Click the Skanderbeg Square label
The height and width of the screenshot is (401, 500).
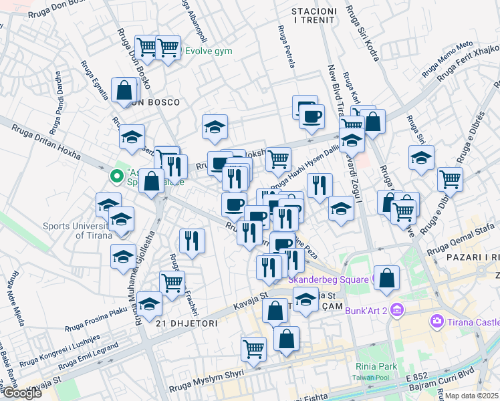point(328,279)
